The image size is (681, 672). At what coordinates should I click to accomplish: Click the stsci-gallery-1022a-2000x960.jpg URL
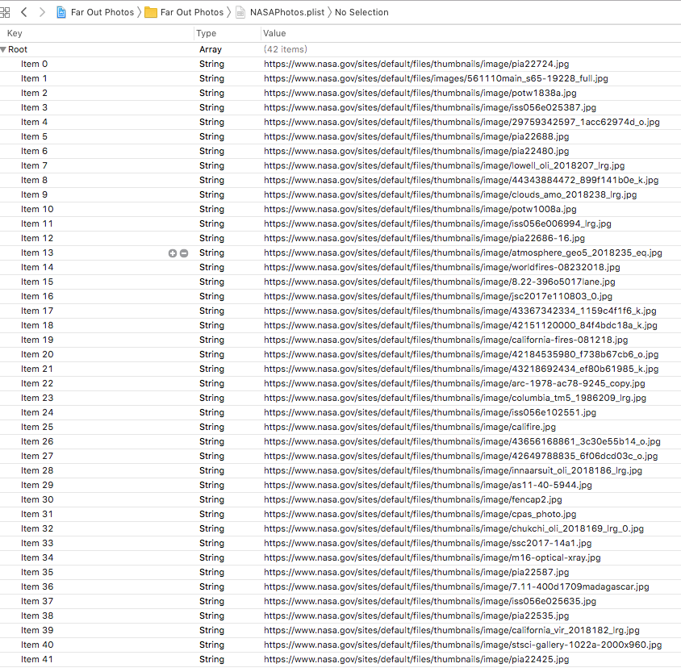click(463, 645)
